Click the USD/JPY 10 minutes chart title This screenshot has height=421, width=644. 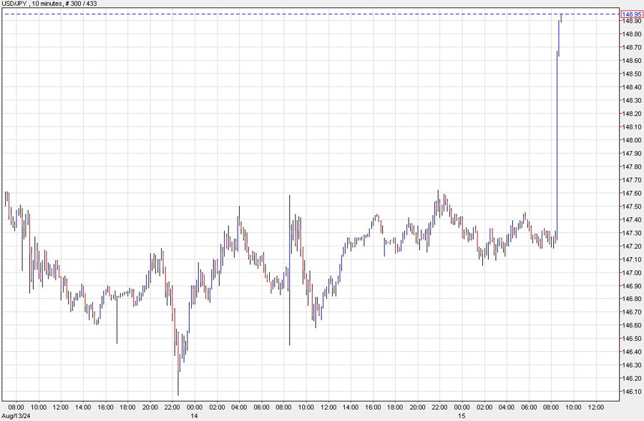[49, 4]
